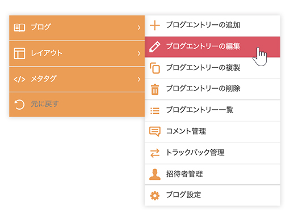Click the duplicate copy icon
The height and width of the screenshot is (216, 290).
pos(155,68)
